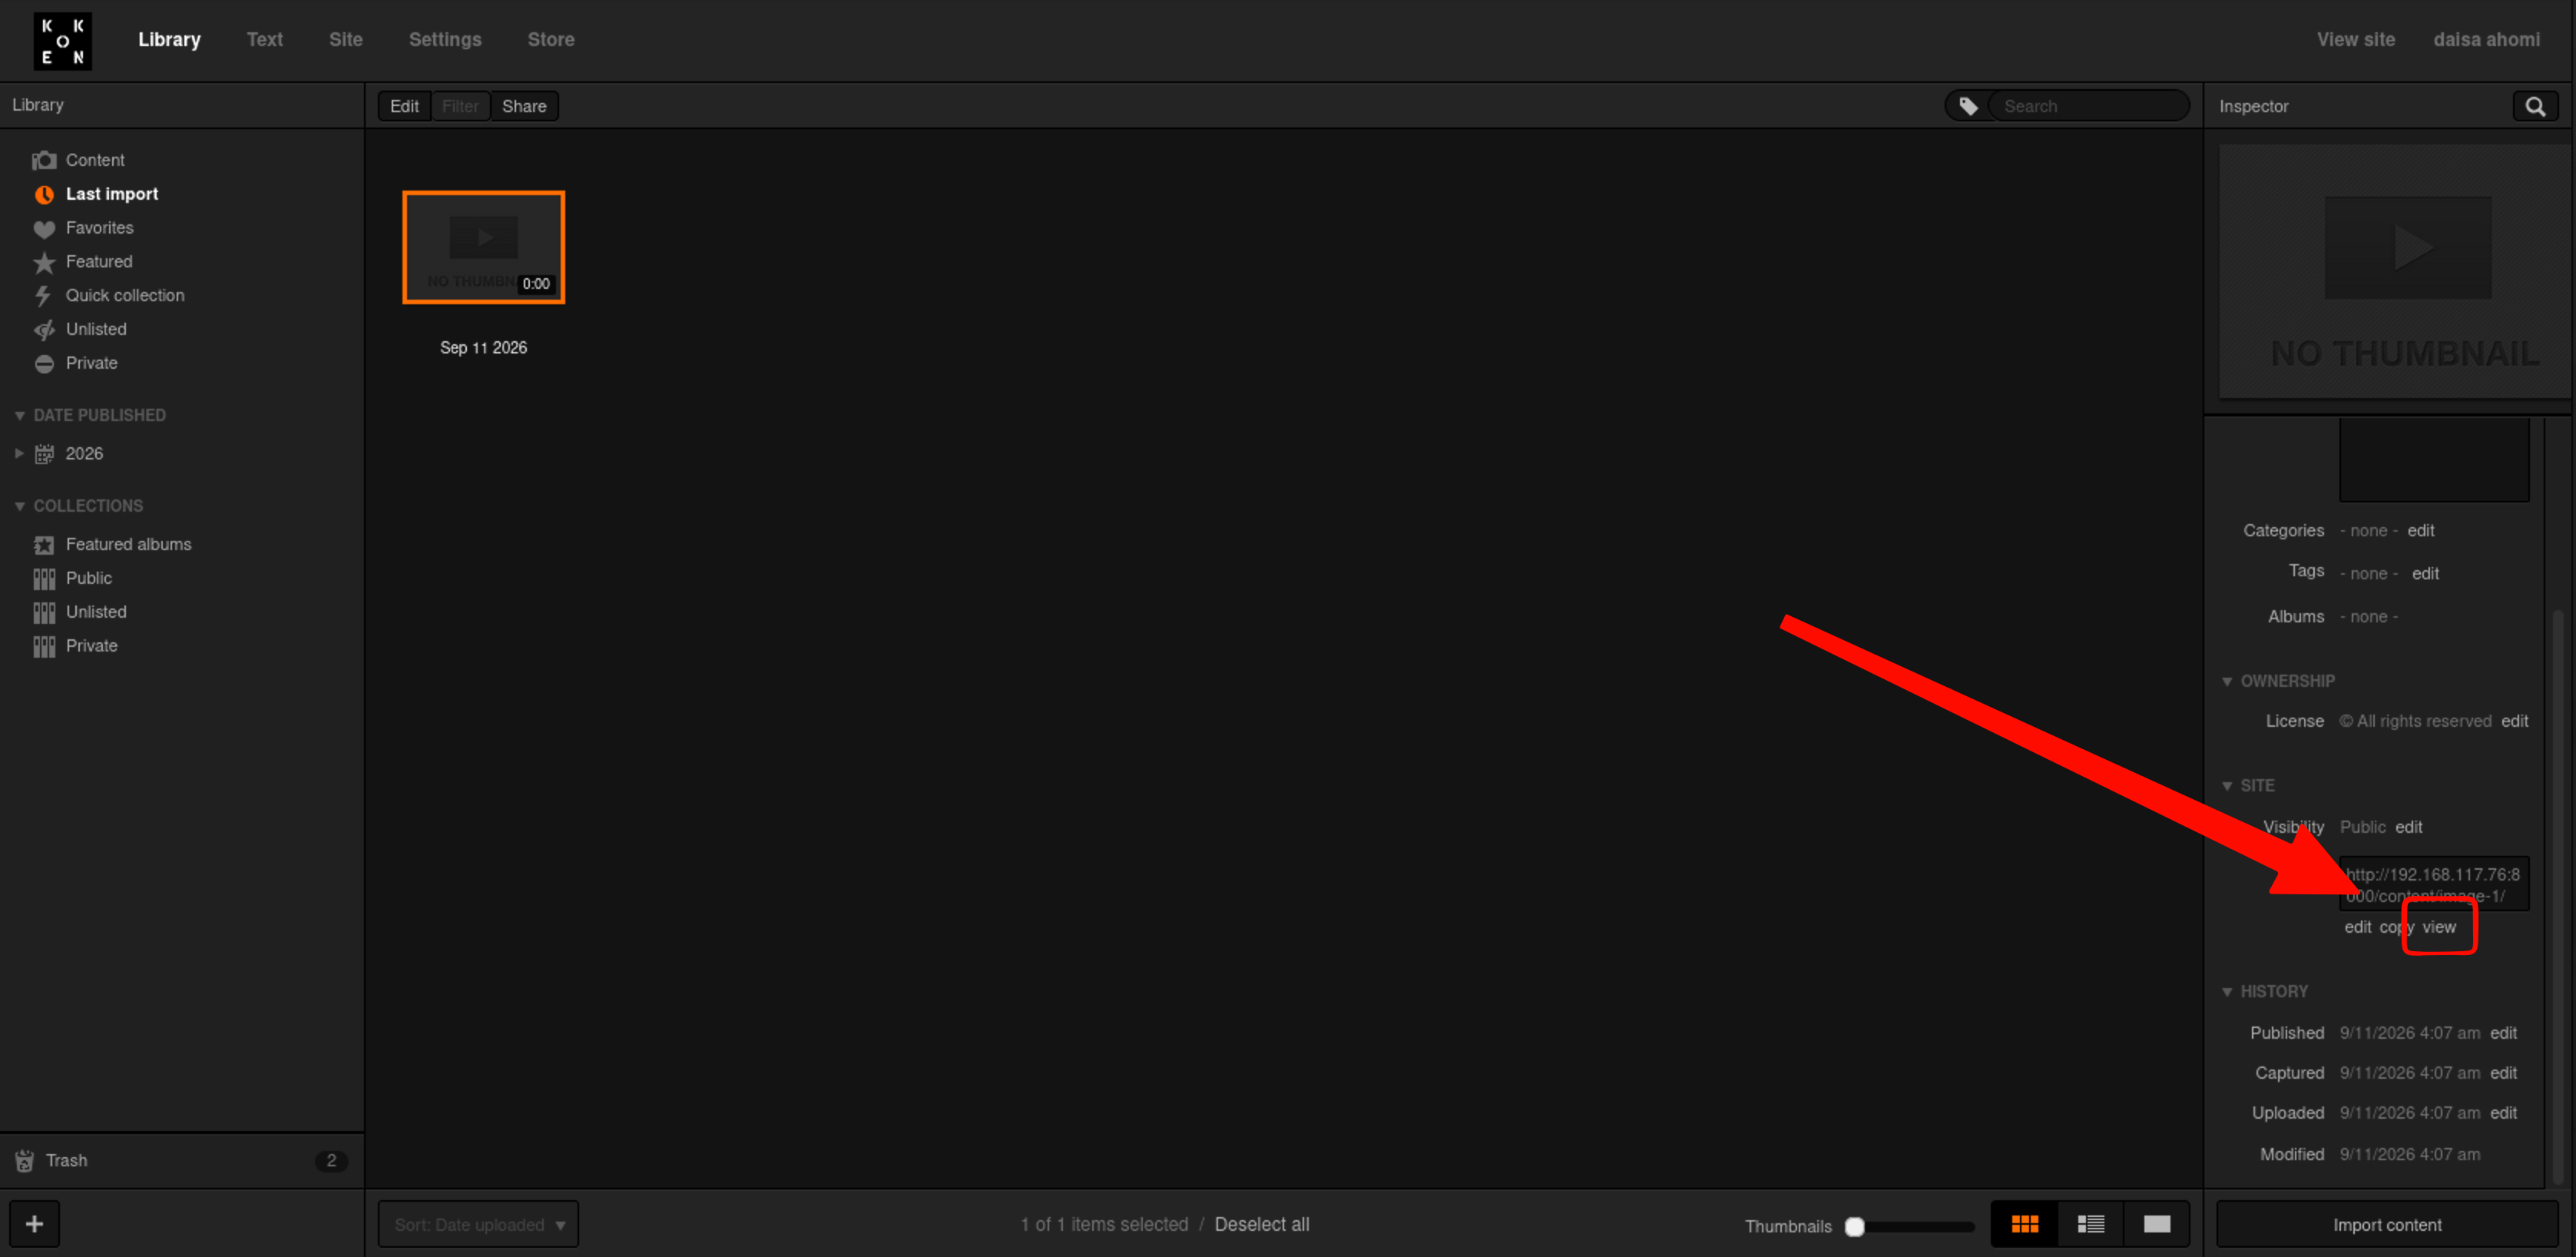Image resolution: width=2576 pixels, height=1257 pixels.
Task: Edit the License setting
Action: [x=2514, y=722]
